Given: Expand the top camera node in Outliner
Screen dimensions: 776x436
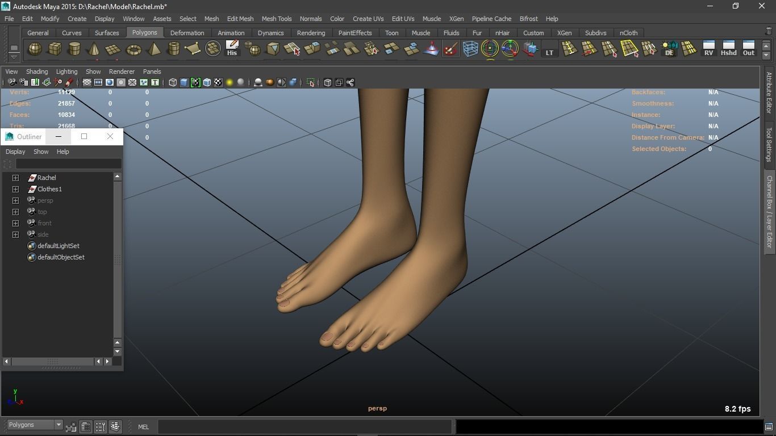Looking at the screenshot, I should [16, 212].
